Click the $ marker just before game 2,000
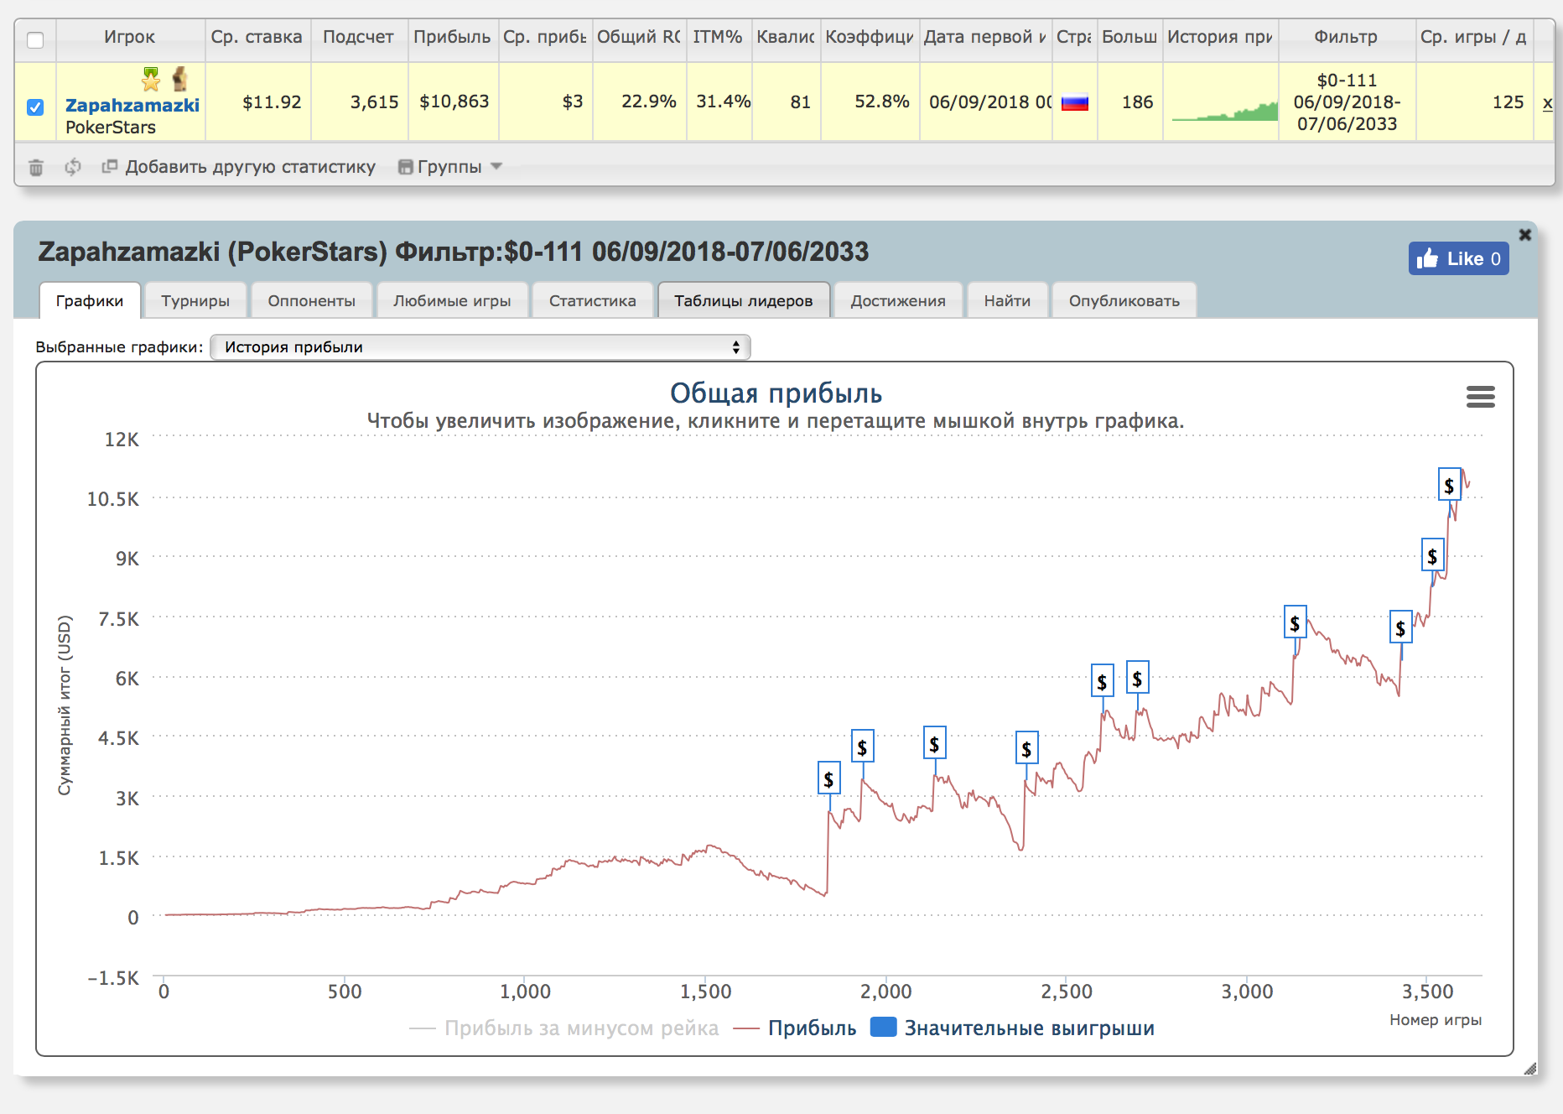The height and width of the screenshot is (1114, 1563). tap(862, 746)
